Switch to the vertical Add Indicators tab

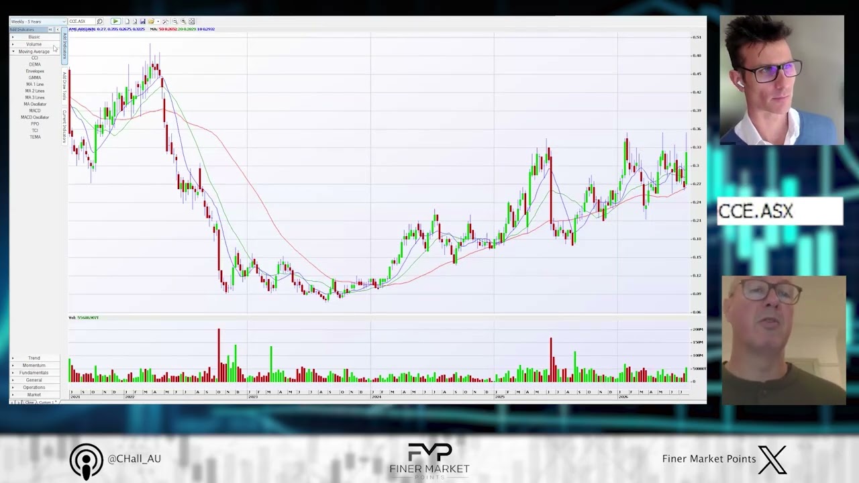64,46
